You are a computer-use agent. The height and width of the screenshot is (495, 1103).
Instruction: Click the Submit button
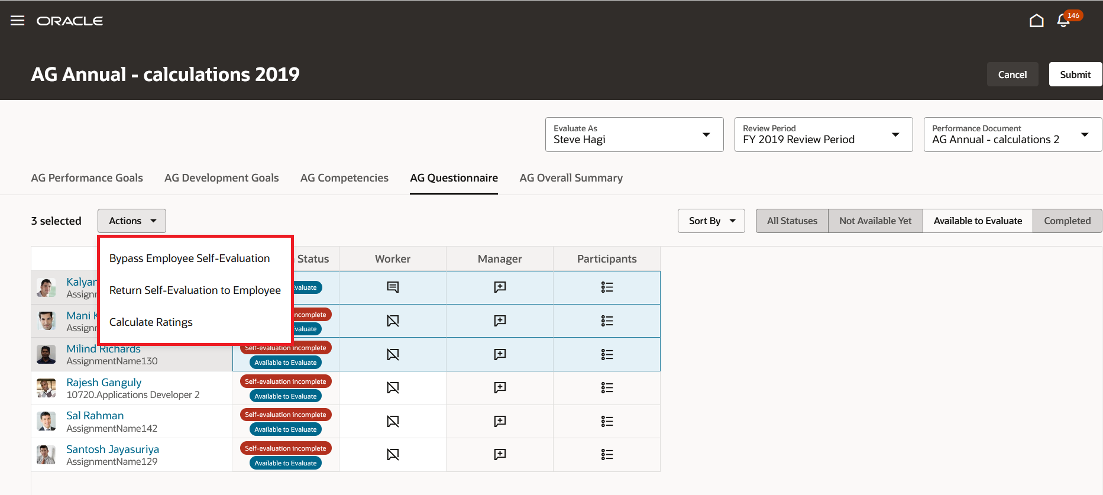point(1075,75)
